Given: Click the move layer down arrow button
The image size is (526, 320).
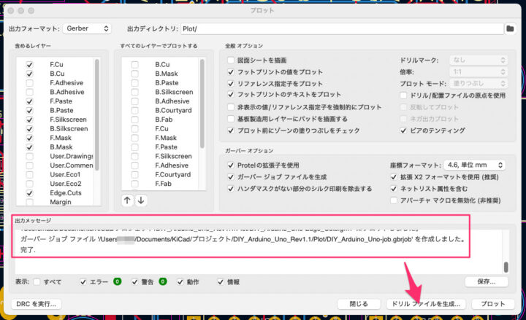Looking at the screenshot, I should click(141, 200).
